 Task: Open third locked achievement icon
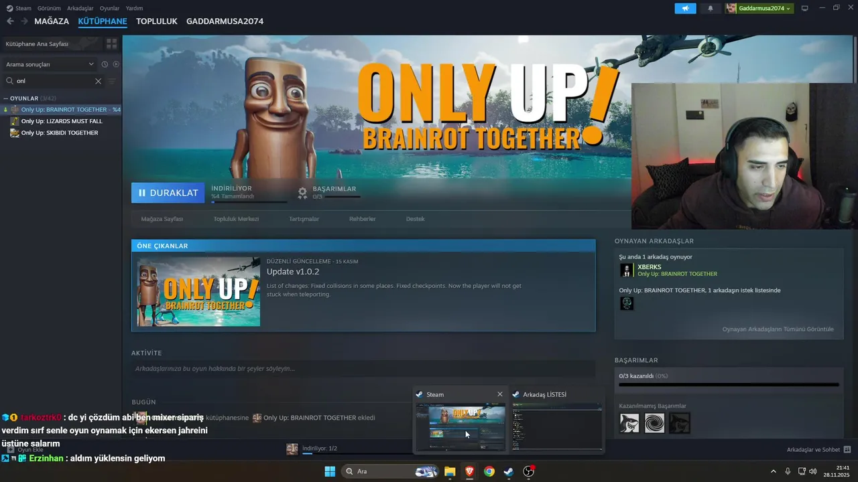pos(679,423)
